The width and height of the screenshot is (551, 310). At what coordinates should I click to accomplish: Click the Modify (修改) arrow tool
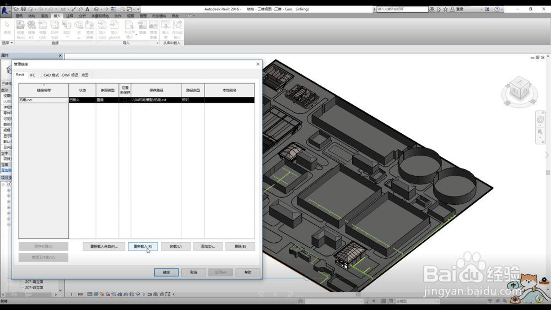[7, 28]
